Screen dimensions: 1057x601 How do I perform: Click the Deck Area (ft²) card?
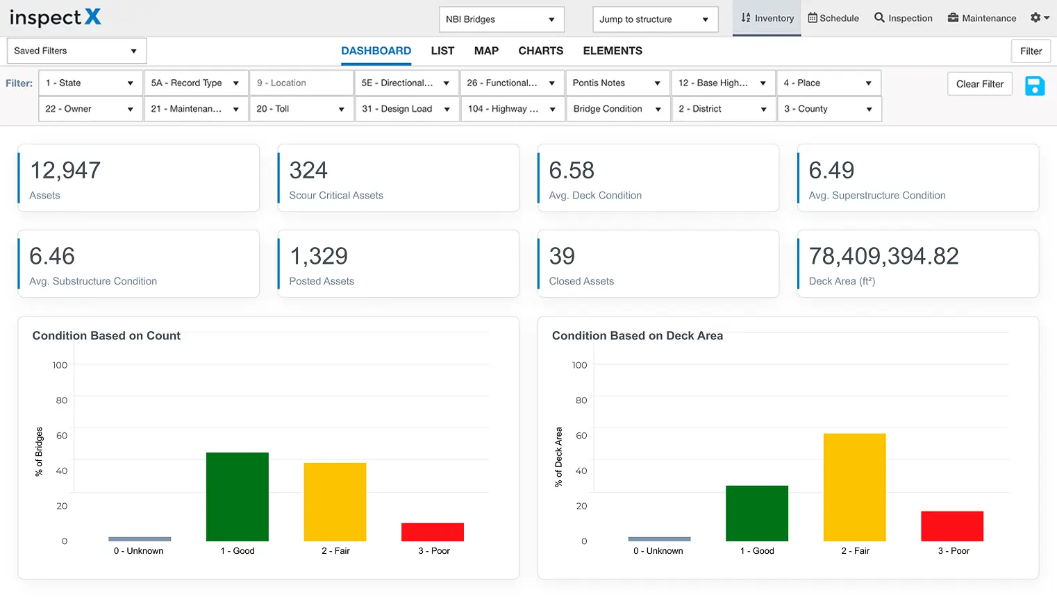(x=918, y=264)
